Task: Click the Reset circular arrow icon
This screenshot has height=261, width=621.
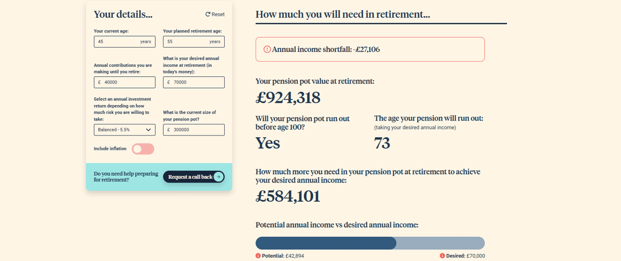Action: click(x=208, y=14)
